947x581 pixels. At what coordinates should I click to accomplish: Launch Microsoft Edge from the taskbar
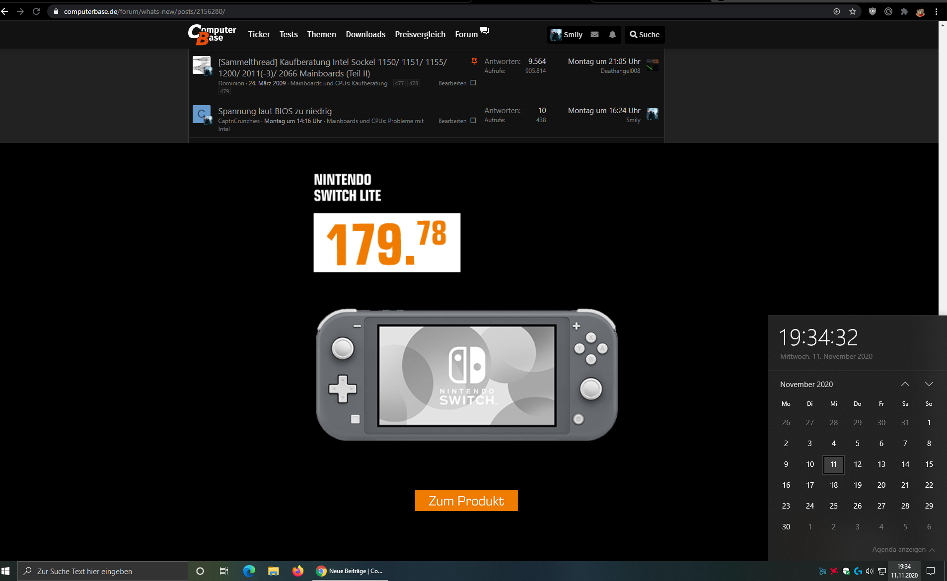tap(249, 571)
